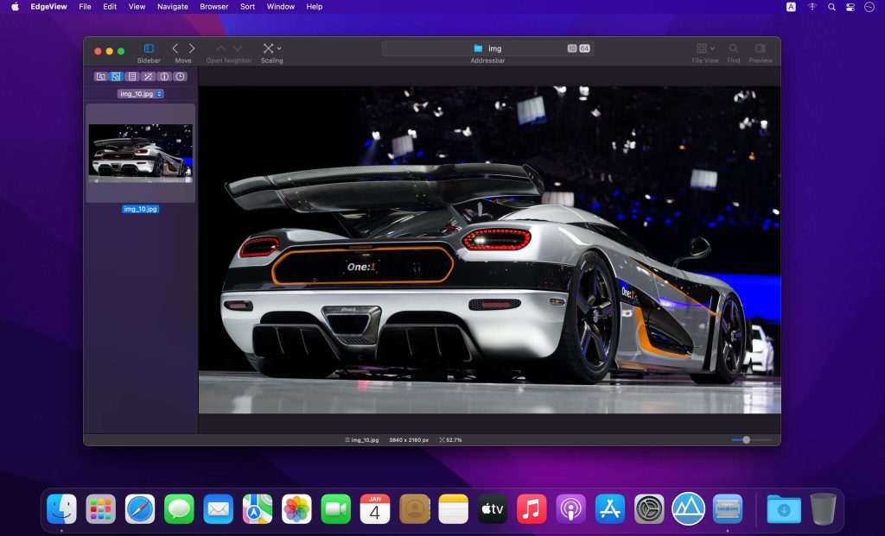Open the Scaling dropdown chevron

pos(278,47)
